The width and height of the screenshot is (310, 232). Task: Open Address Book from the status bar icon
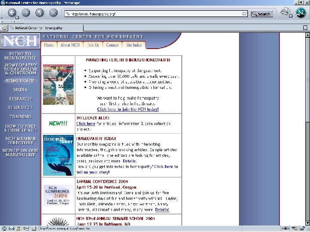(34, 229)
